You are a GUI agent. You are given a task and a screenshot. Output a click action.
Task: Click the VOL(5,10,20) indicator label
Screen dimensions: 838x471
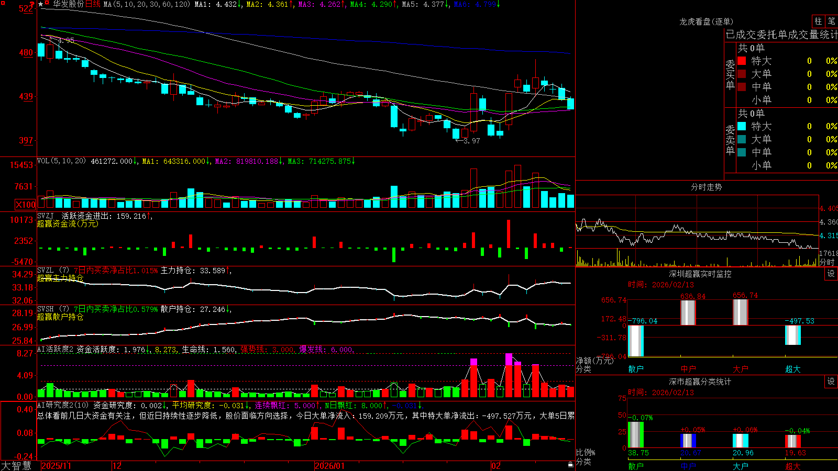pyautogui.click(x=61, y=161)
